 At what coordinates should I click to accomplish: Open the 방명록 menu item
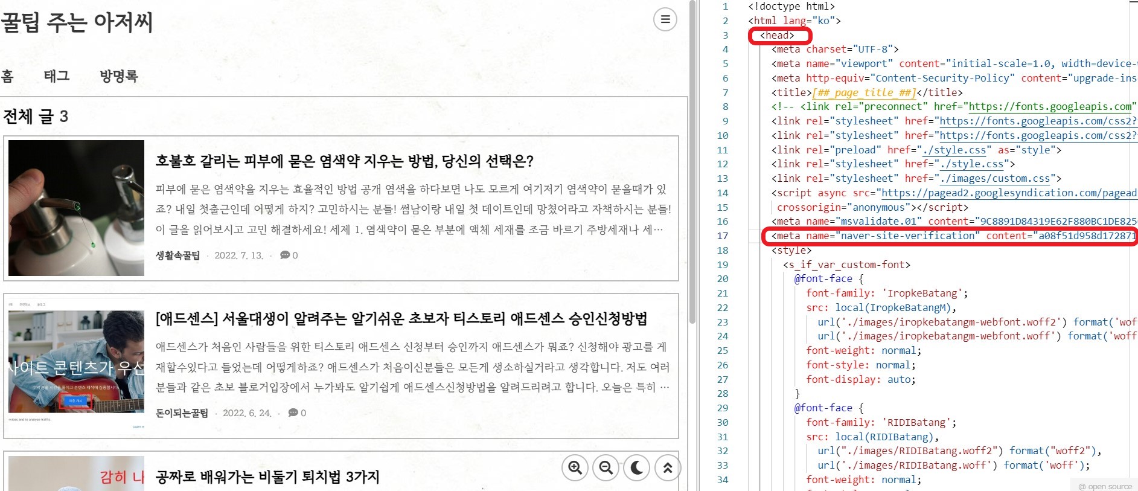pos(119,76)
